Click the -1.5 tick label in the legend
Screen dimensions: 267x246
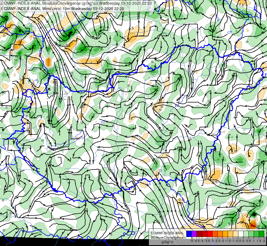tap(228, 241)
